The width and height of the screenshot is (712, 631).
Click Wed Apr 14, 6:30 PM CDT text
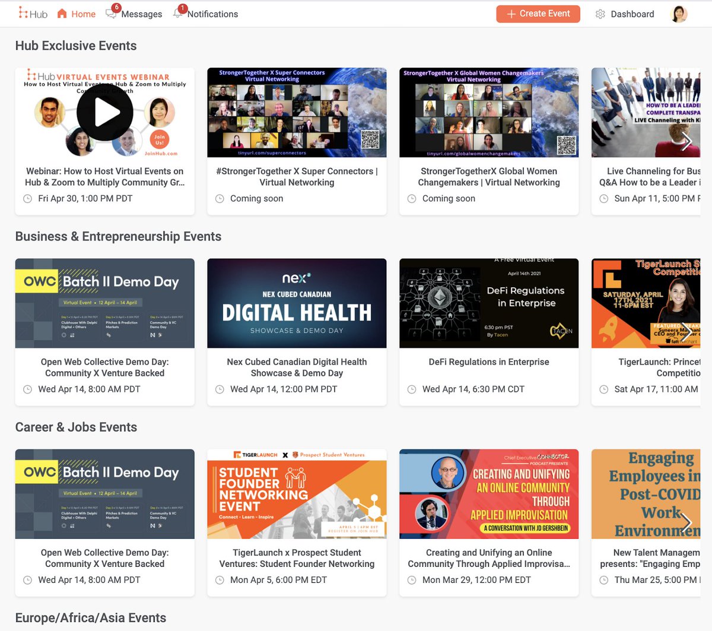pyautogui.click(x=473, y=389)
